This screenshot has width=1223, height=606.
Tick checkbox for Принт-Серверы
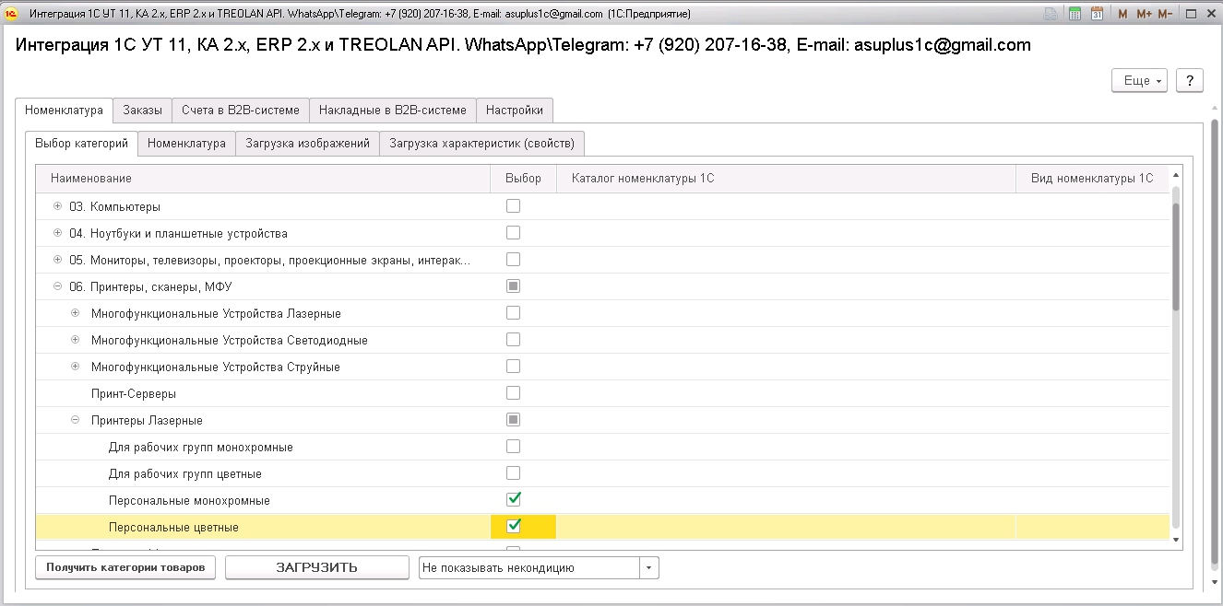(513, 392)
